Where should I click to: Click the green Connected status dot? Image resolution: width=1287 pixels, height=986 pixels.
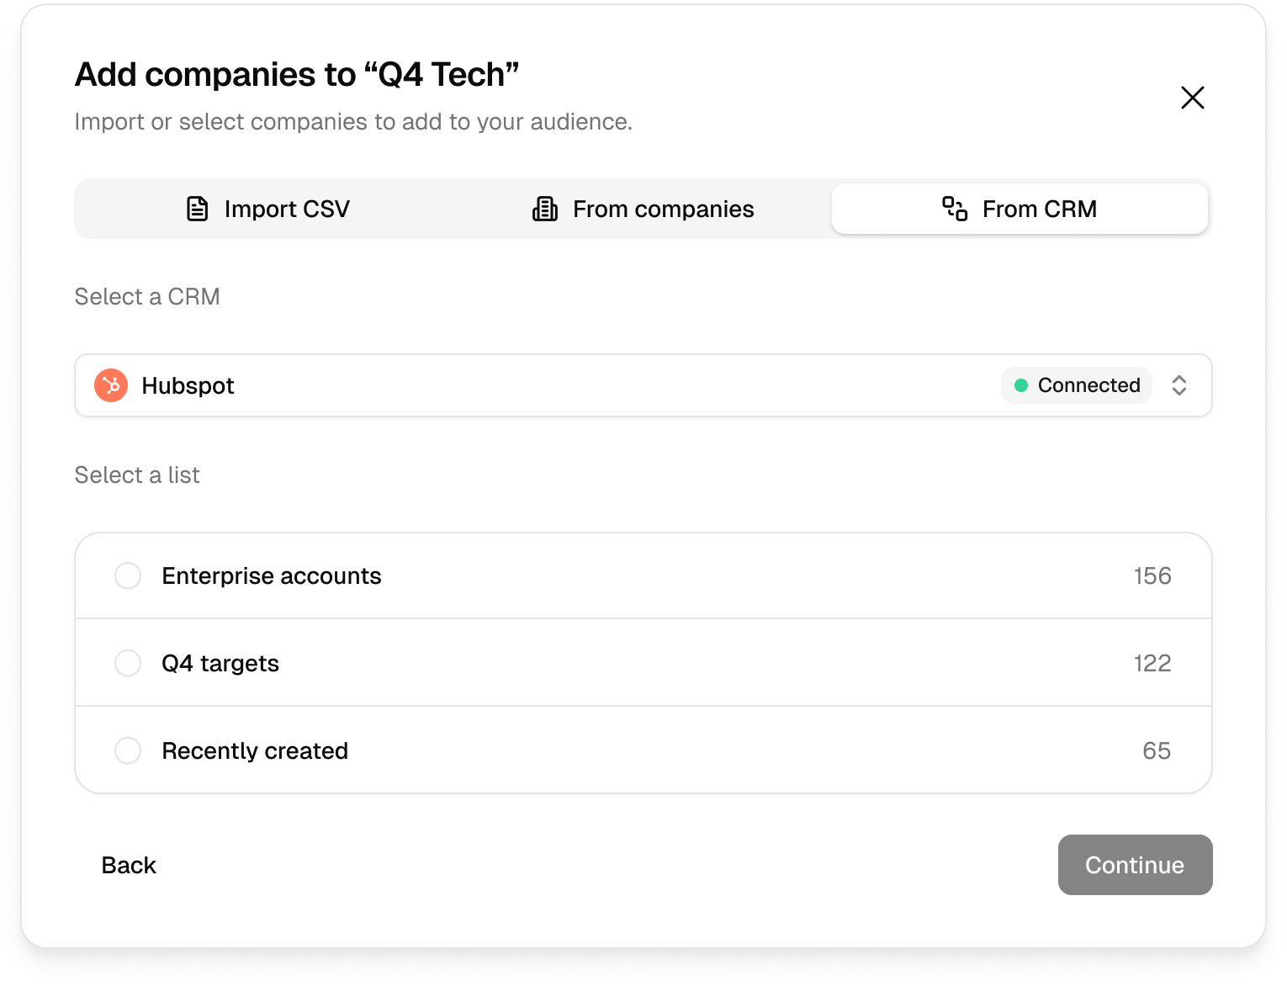tap(1021, 385)
